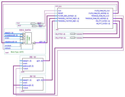Select the rdaddress[8..0] port on EEG_DATA
The image size is (125, 97).
[x=11, y=42]
